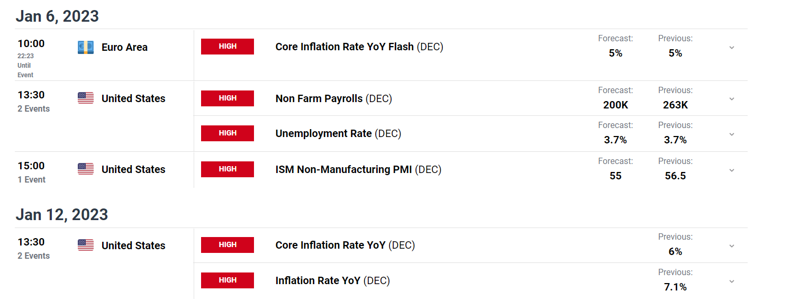Click US flag icon under Jan 12, 2023
790x300 pixels.
[x=86, y=245]
